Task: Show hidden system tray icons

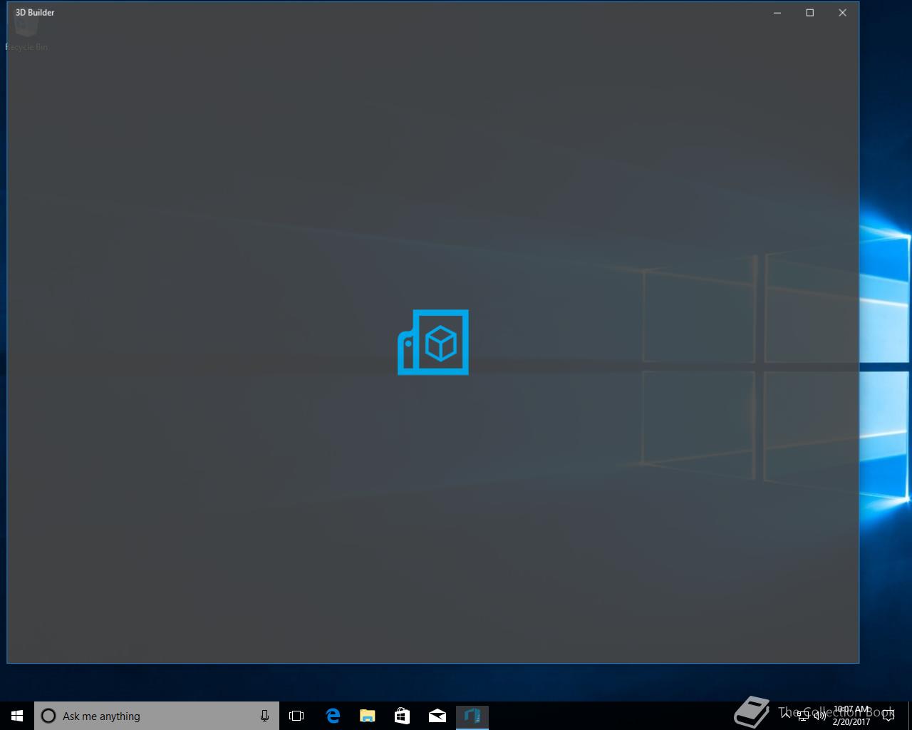Action: coord(786,716)
